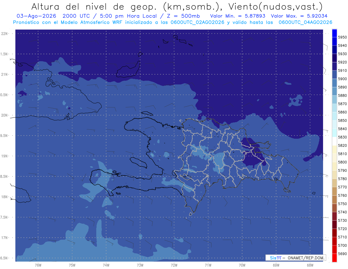Pick the dark maroon swatch between 5730 and 5720

[334, 225]
